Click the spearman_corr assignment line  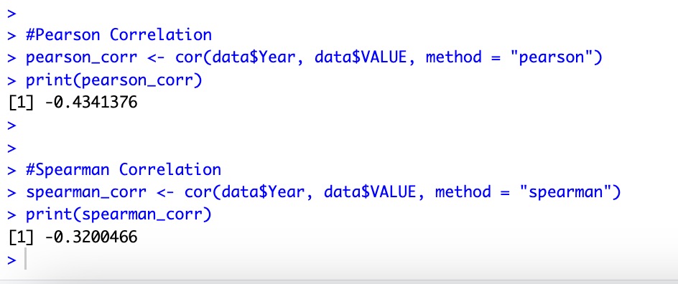point(323,192)
